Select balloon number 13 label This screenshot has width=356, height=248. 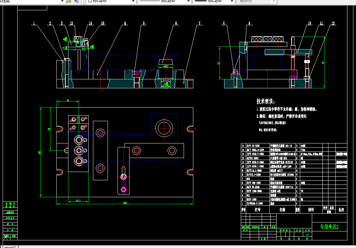71,23
